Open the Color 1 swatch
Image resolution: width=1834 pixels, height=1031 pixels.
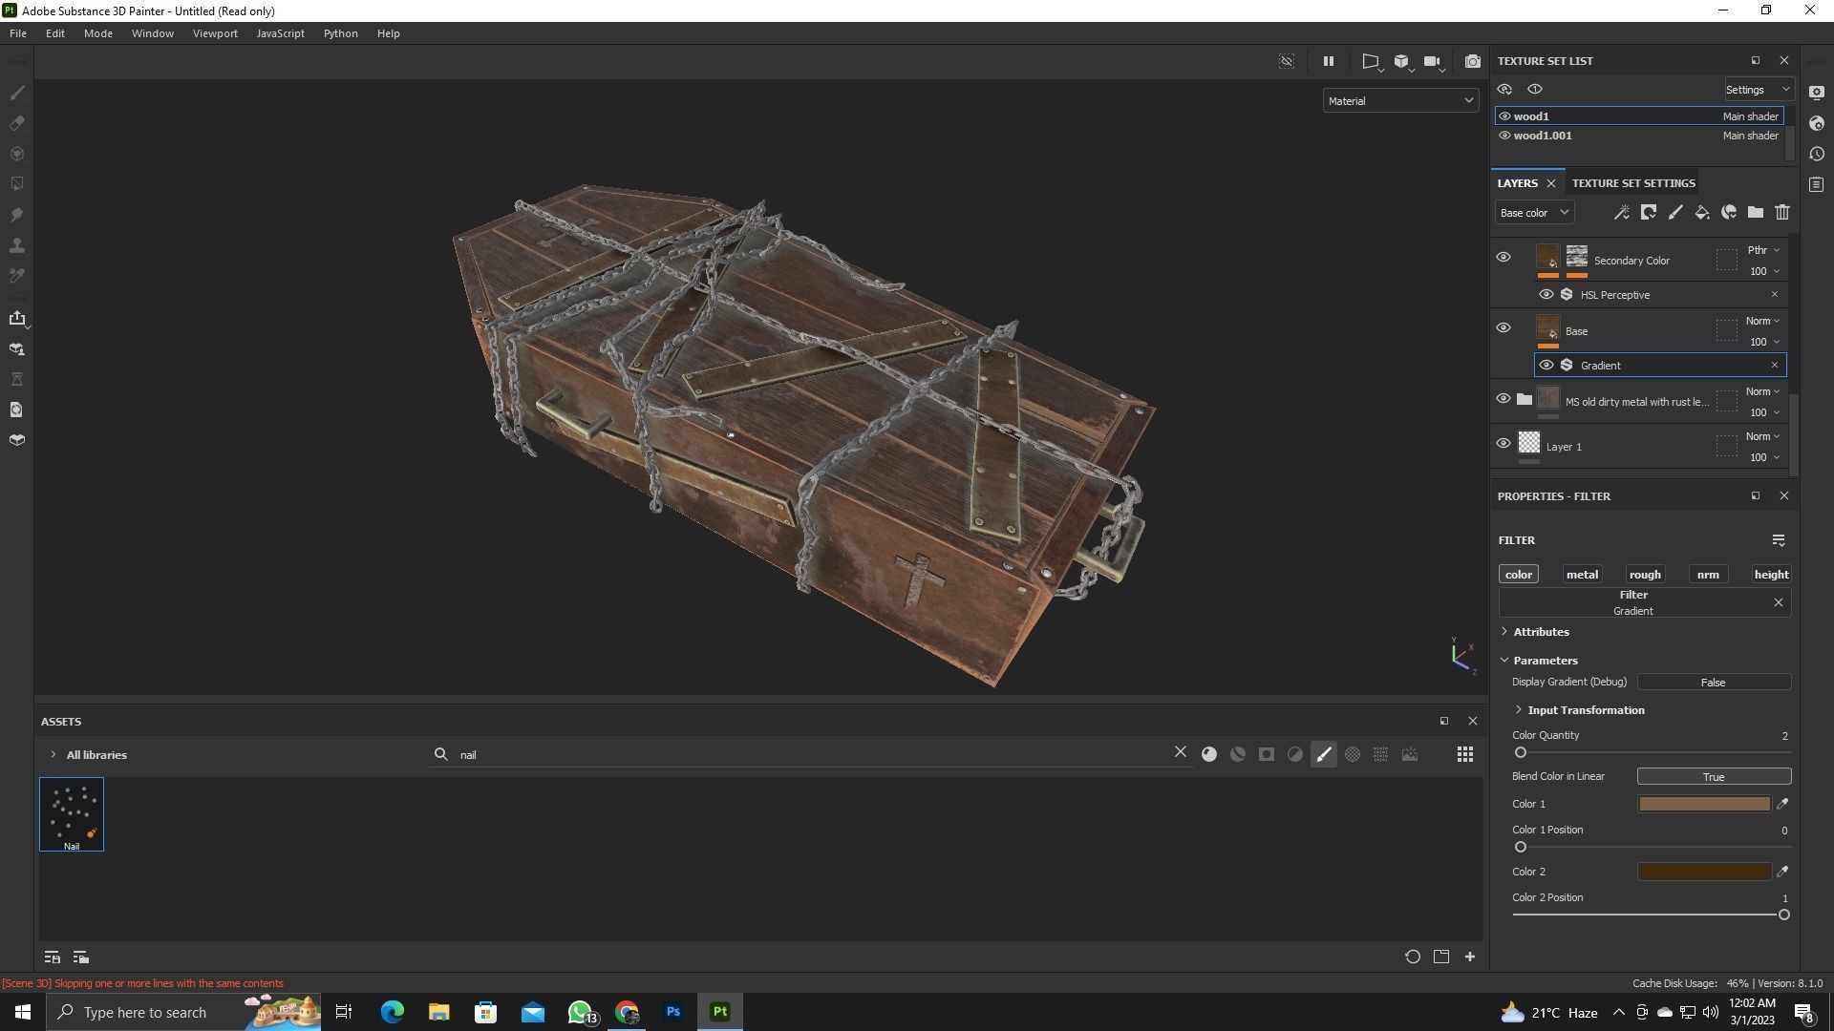(x=1704, y=804)
